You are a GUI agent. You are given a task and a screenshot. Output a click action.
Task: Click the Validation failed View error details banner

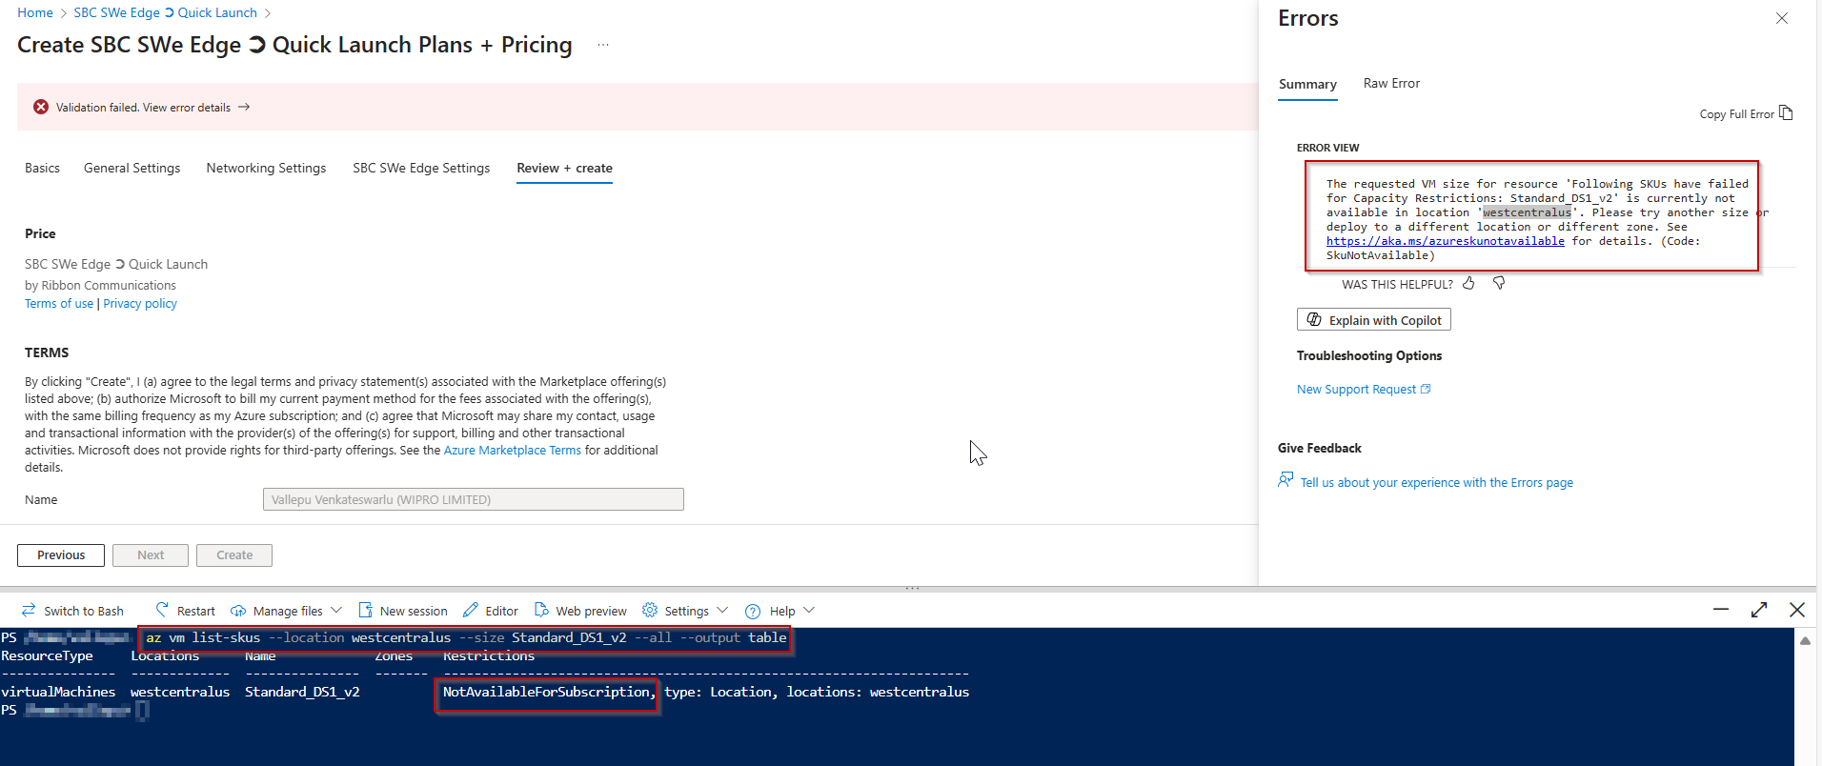638,107
